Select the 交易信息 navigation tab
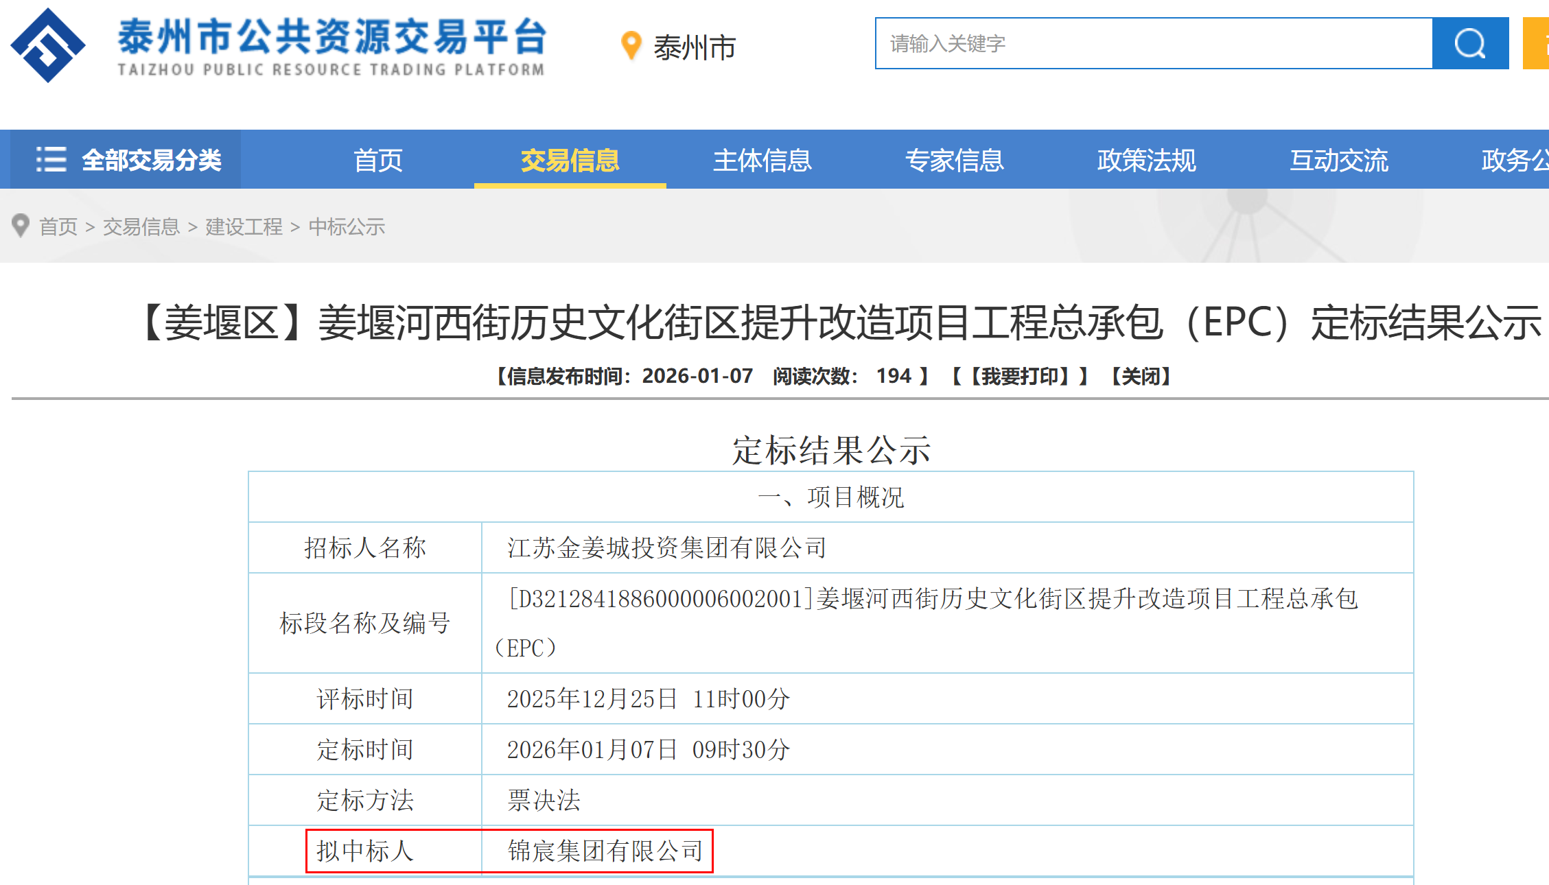This screenshot has height=885, width=1549. [x=570, y=160]
